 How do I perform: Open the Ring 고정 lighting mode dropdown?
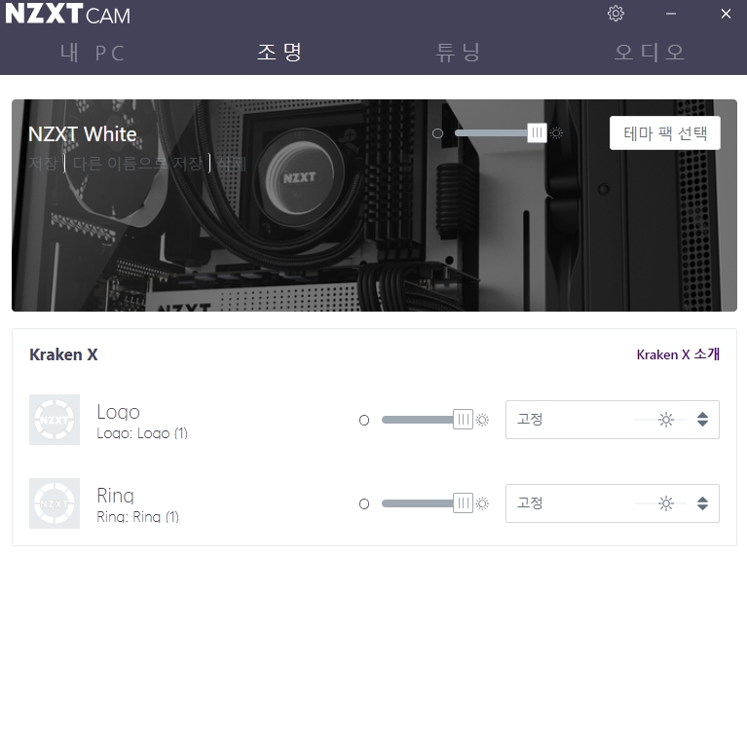coord(613,503)
